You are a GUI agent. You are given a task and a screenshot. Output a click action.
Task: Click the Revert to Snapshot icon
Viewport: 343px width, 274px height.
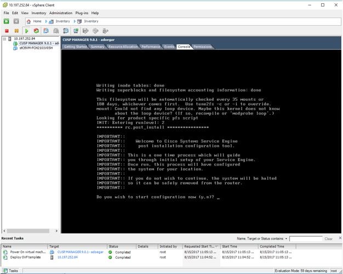(x=56, y=31)
